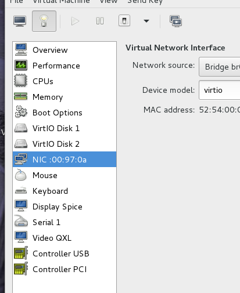240x293 pixels.
Task: Expand the shutdown options arrow
Action: point(146,21)
